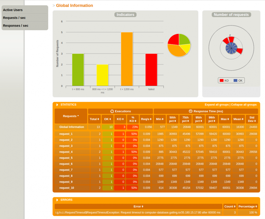
Task: Open the Active Users menu item
Action: click(x=13, y=10)
